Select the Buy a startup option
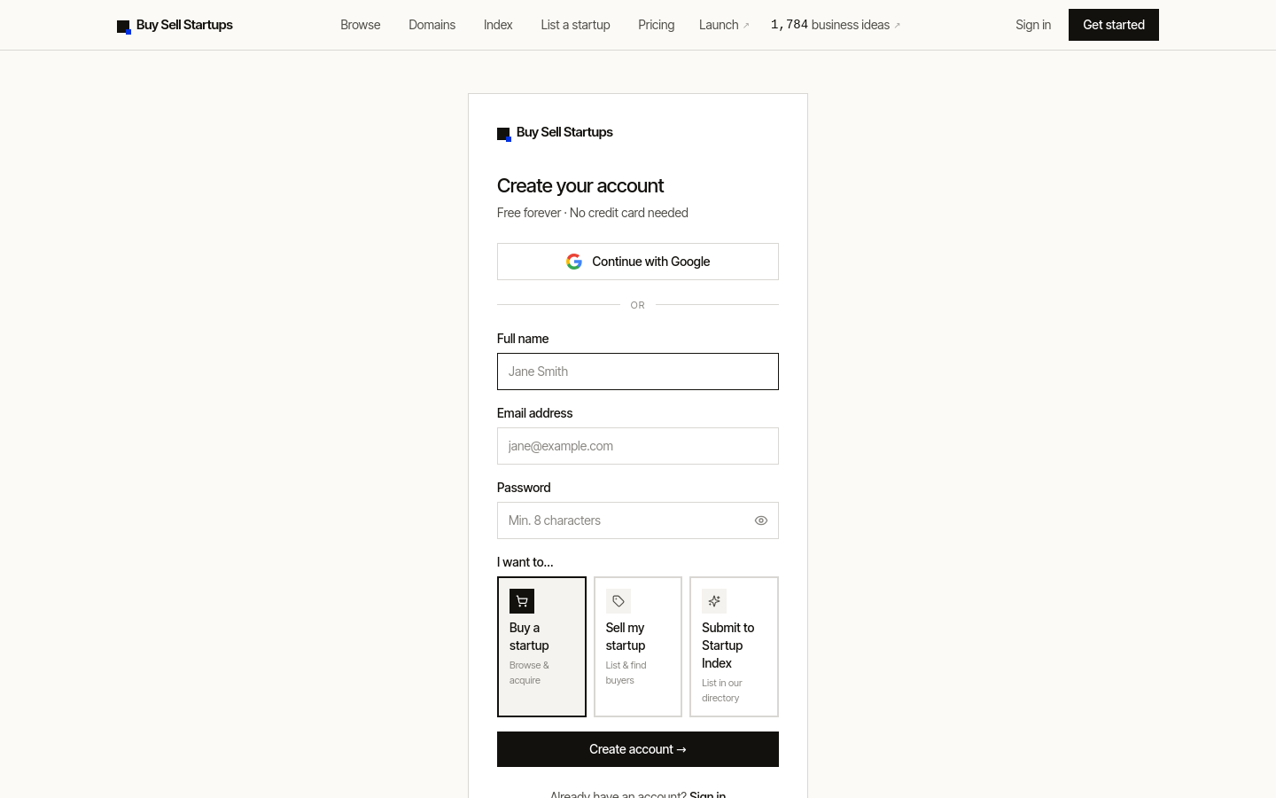 (541, 646)
